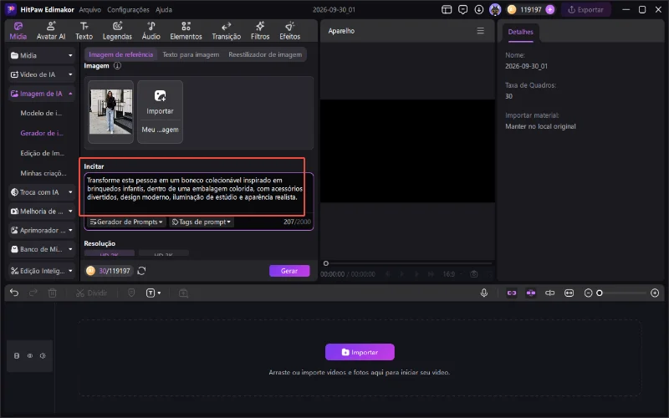The width and height of the screenshot is (669, 418).
Task: Open the Ajuda menu
Action: click(x=164, y=9)
